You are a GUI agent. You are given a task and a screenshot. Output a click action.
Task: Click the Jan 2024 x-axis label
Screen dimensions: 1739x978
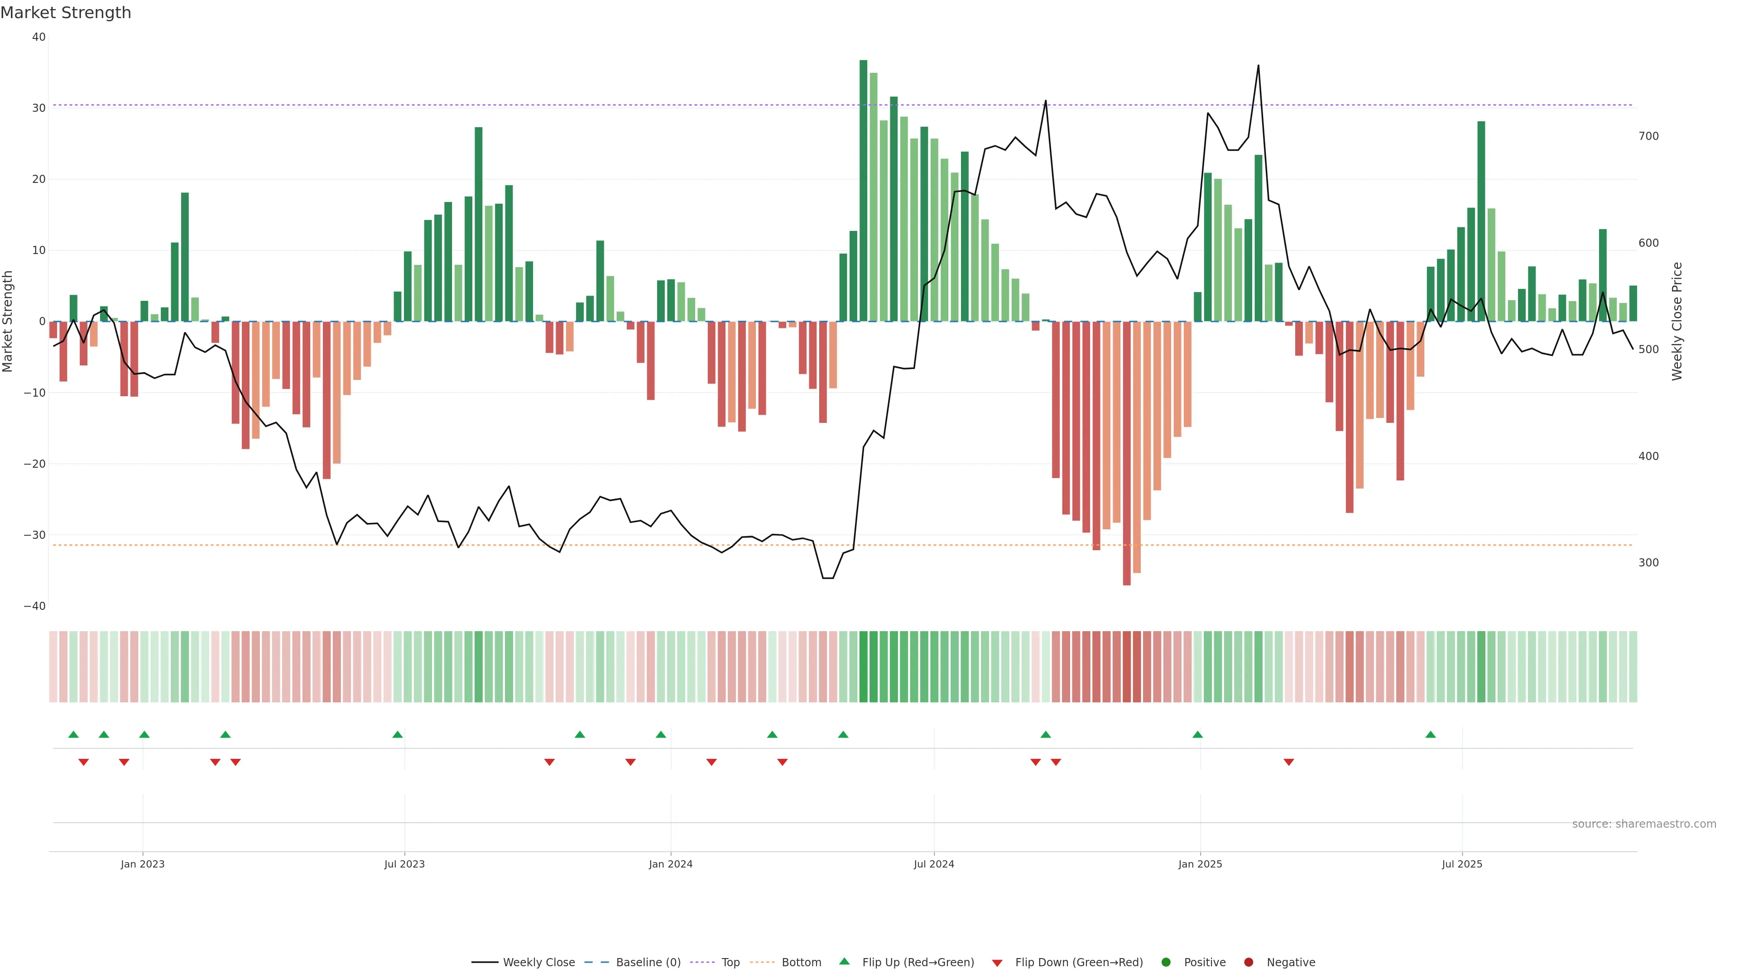point(670,864)
